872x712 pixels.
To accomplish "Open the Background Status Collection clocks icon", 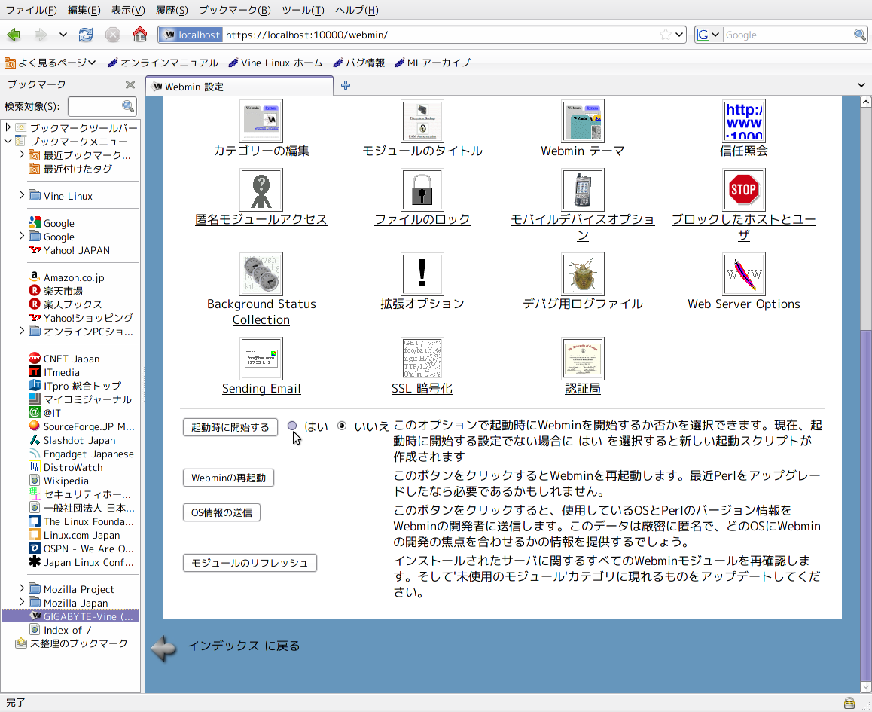I will (261, 274).
